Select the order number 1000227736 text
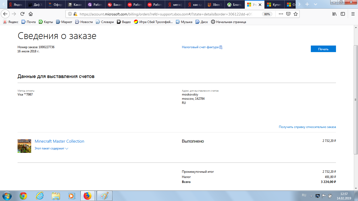Viewport: 358px width, 201px height. click(46, 47)
